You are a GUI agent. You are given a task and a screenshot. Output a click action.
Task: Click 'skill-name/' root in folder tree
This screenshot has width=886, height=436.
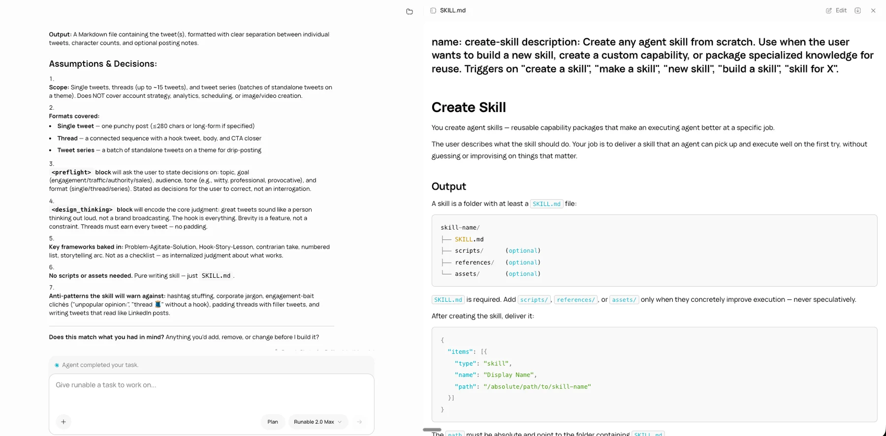click(x=460, y=228)
